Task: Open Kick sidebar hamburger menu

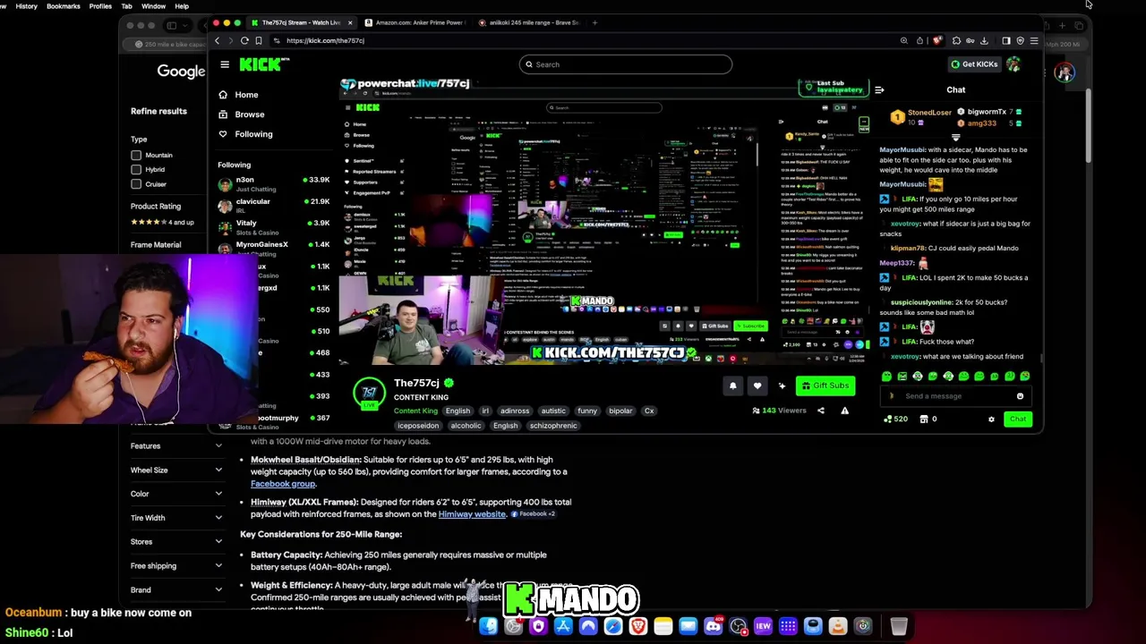Action: point(225,64)
